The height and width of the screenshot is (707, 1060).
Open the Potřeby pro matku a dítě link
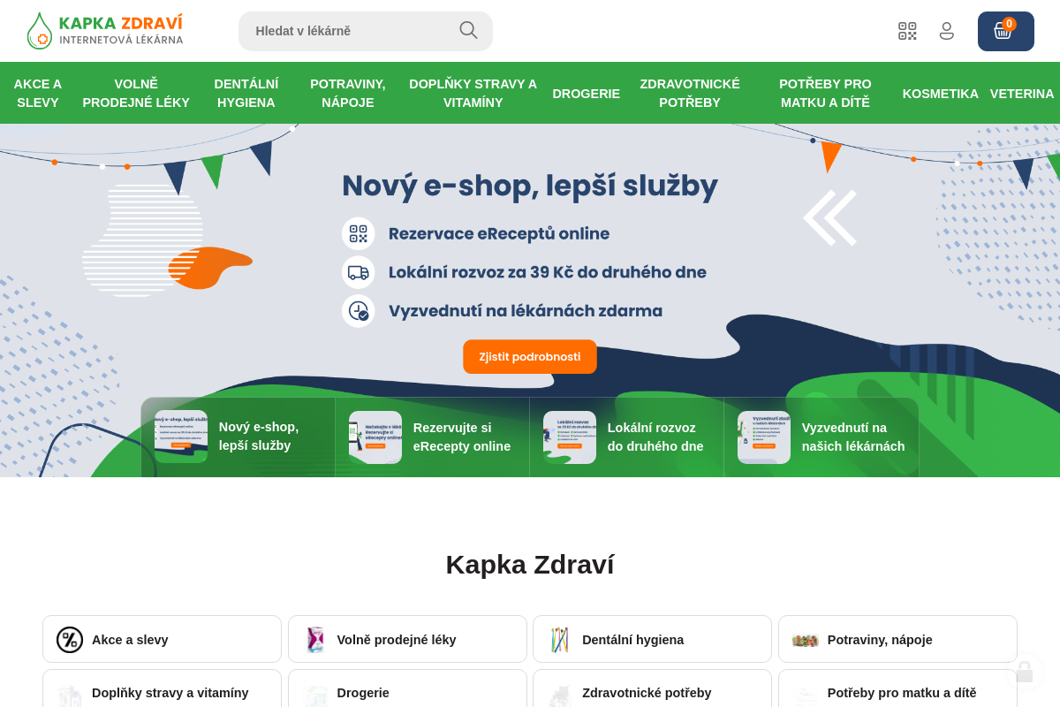[902, 693]
